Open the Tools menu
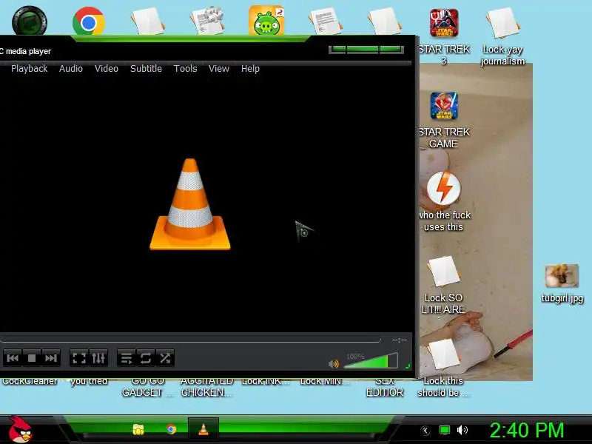 [x=186, y=69]
